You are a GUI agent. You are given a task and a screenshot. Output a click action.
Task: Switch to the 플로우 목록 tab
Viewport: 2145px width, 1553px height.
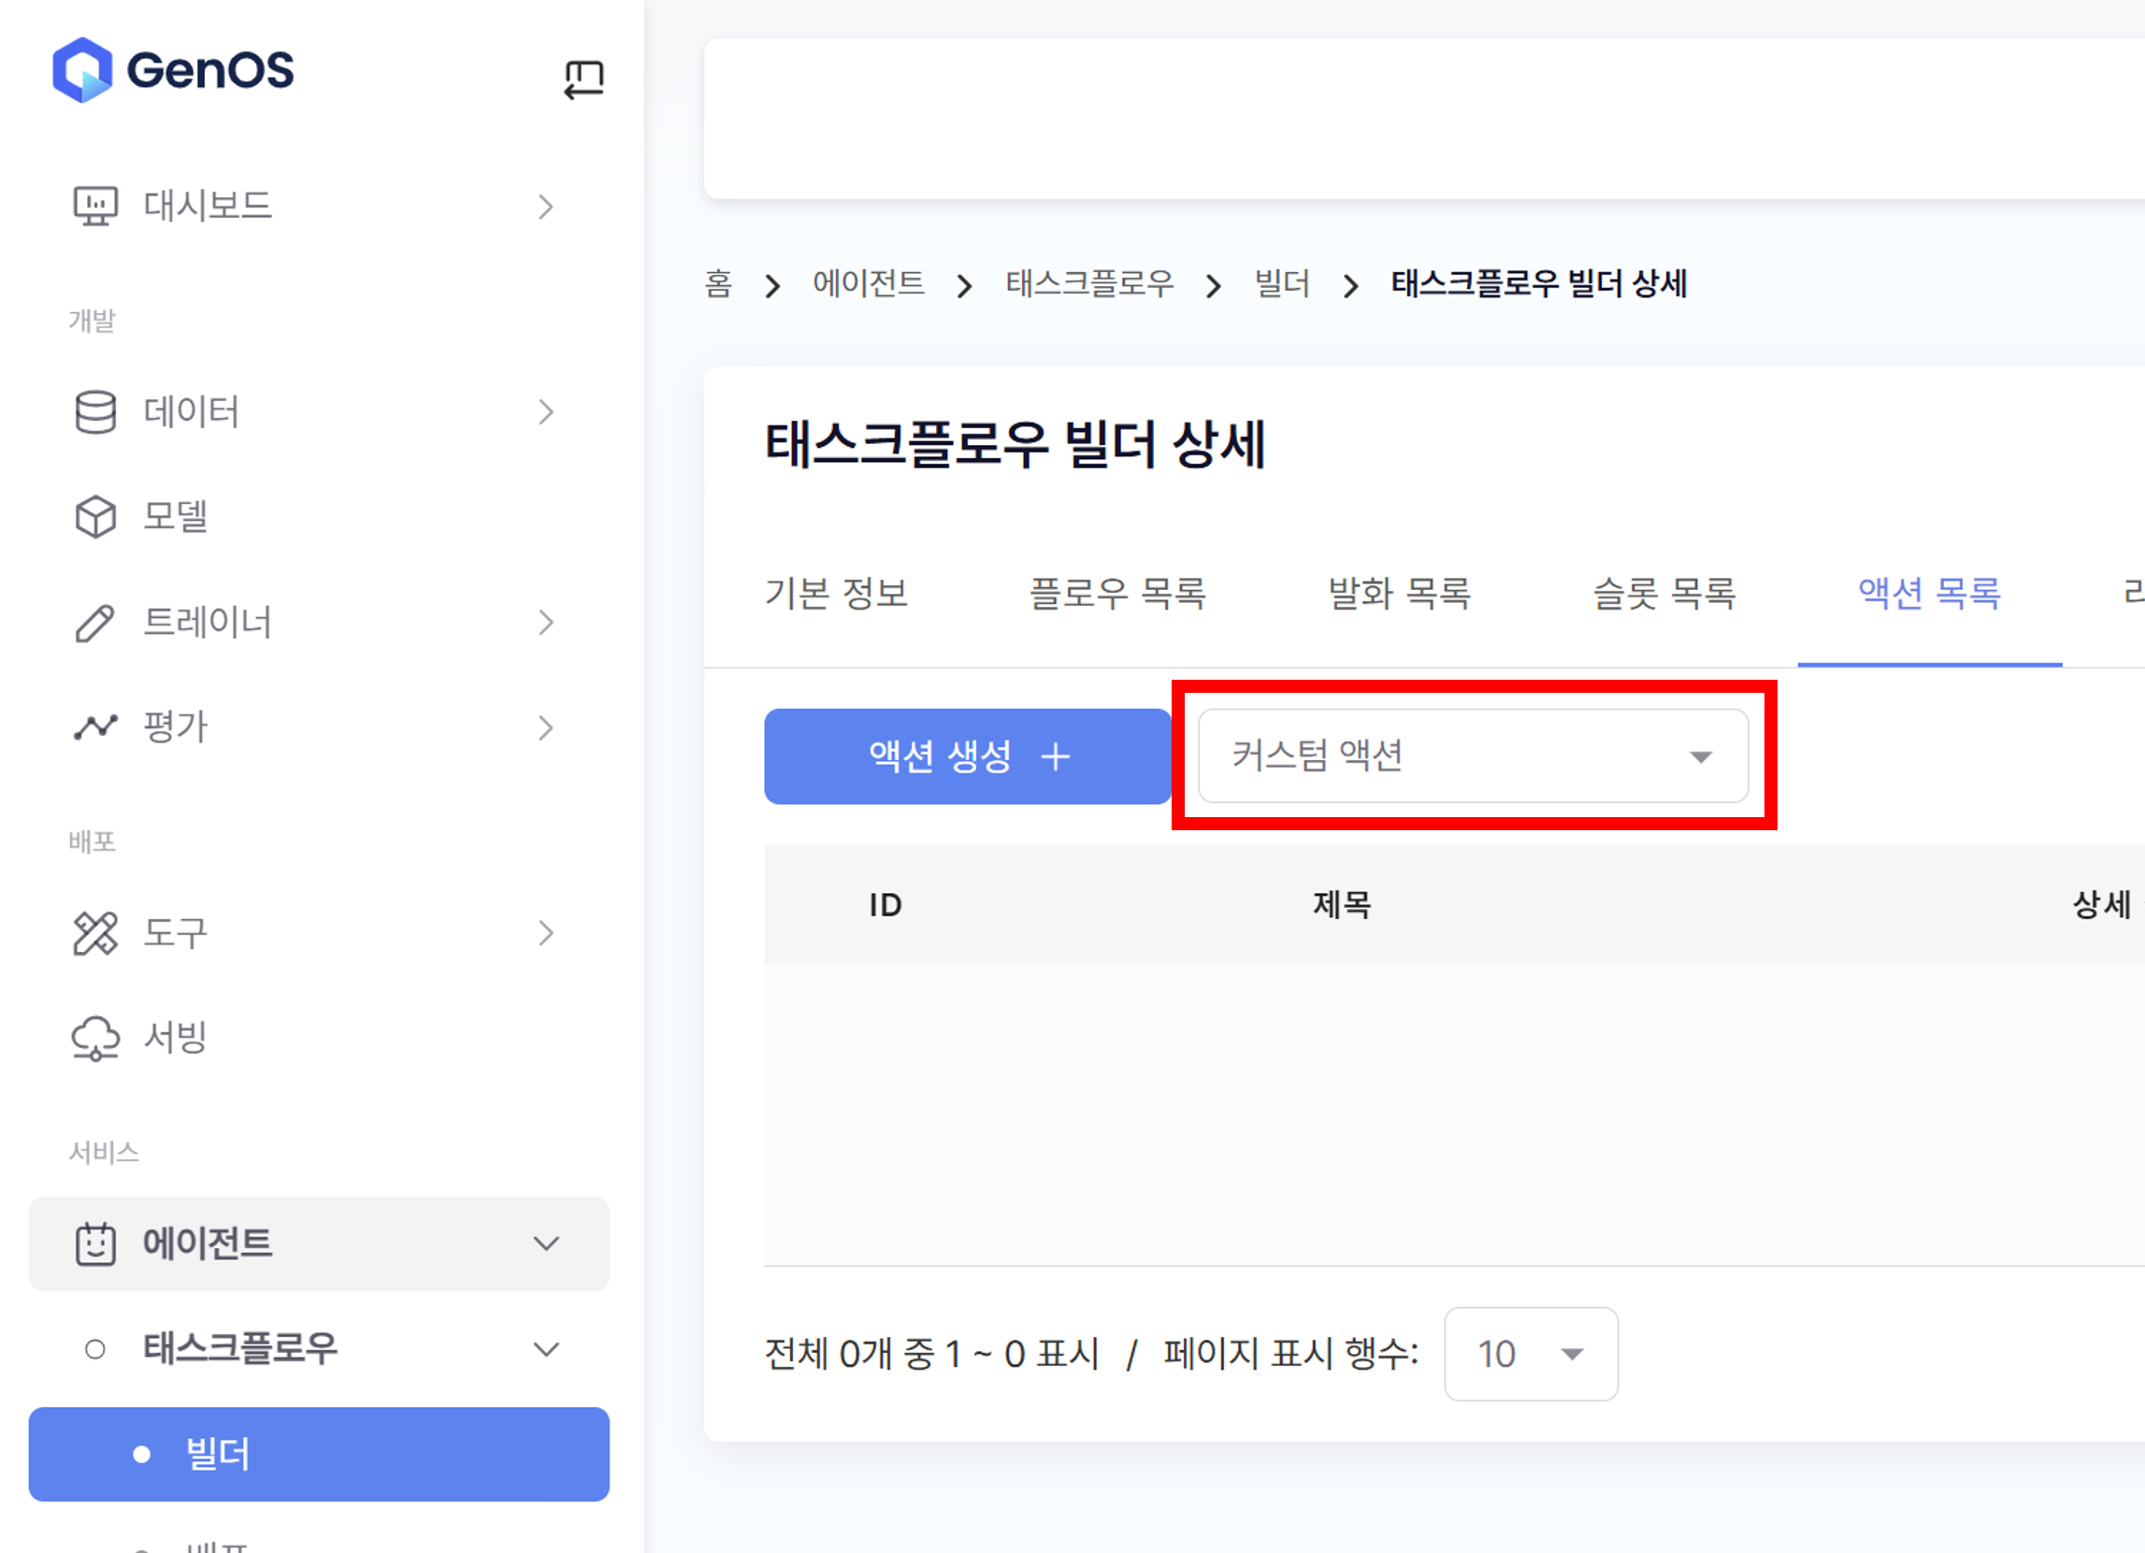pos(1117,594)
